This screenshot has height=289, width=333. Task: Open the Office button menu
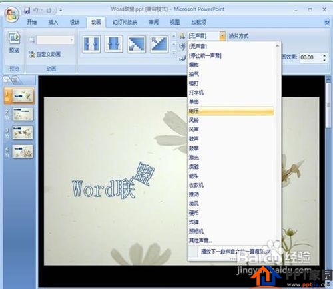12,15
